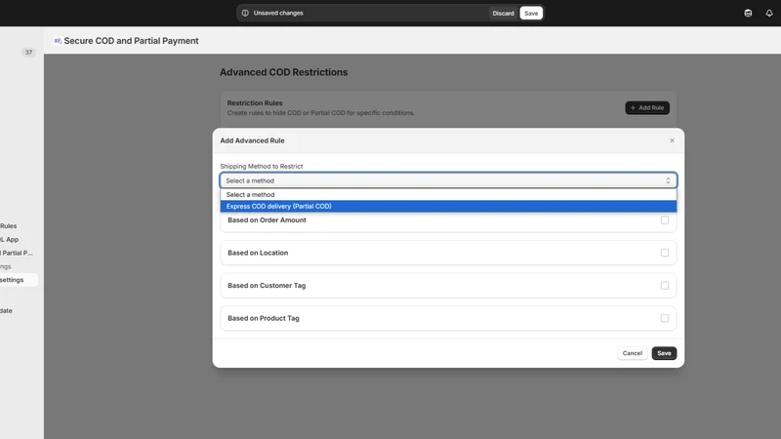Click the Secure COD app logo icon
The height and width of the screenshot is (439, 781).
click(58, 41)
